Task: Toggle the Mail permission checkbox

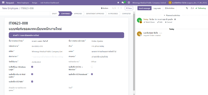Action: coord(32,74)
